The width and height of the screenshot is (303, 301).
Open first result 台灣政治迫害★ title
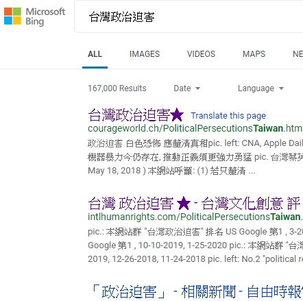click(x=136, y=115)
